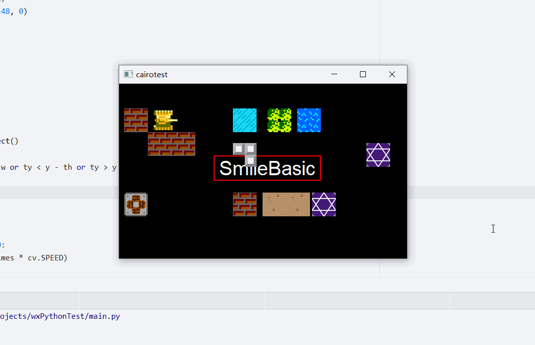The image size is (535, 345).
Task: Click the SmileBasic text label
Action: 267,168
